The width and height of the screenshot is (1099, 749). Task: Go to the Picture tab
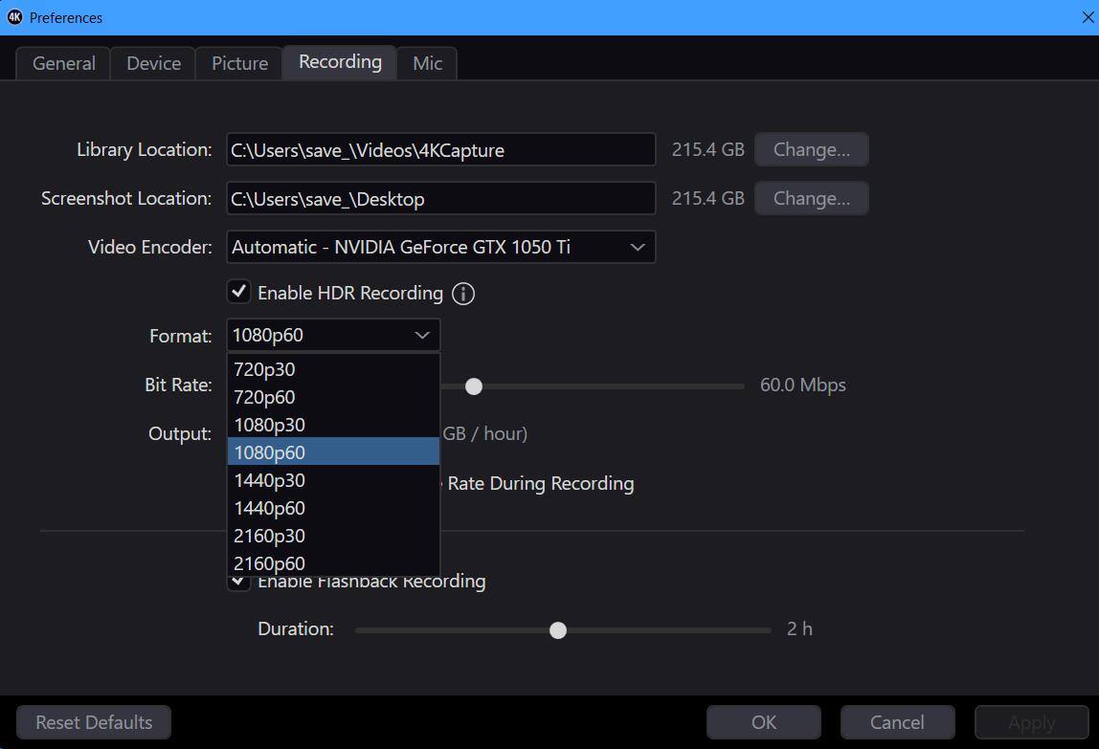point(239,63)
